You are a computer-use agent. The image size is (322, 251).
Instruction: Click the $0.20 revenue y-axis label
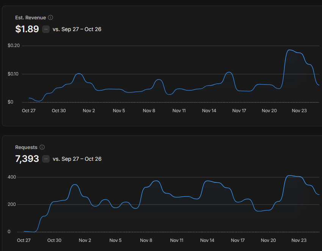point(14,45)
